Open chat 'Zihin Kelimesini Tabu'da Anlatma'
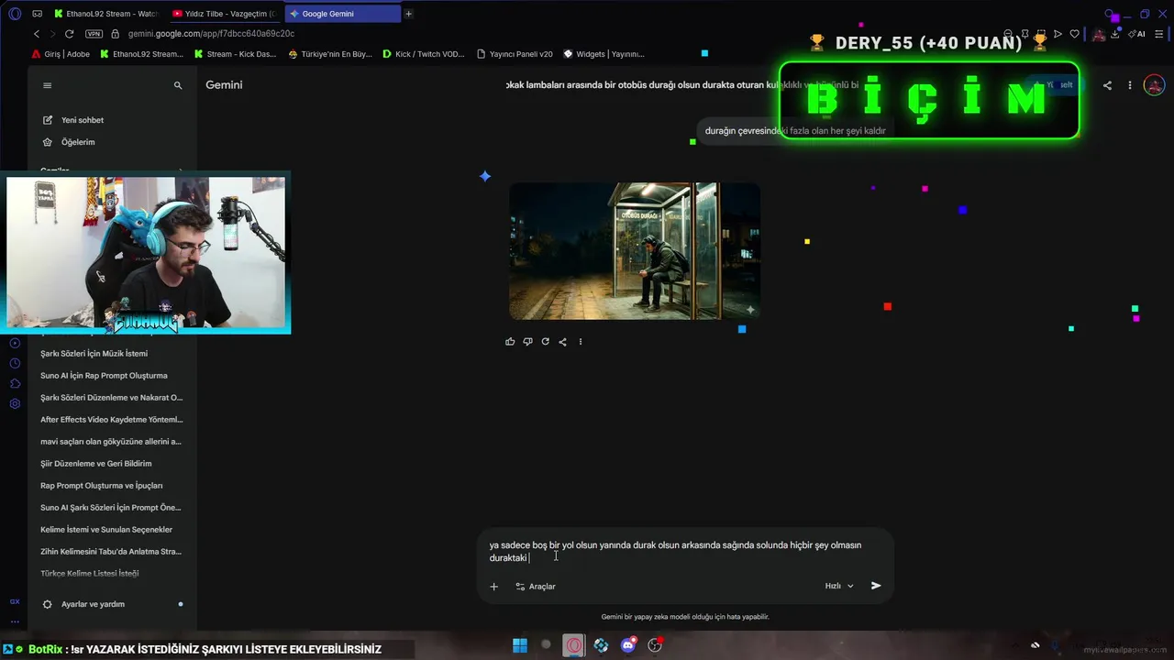This screenshot has height=660, width=1174. (111, 552)
